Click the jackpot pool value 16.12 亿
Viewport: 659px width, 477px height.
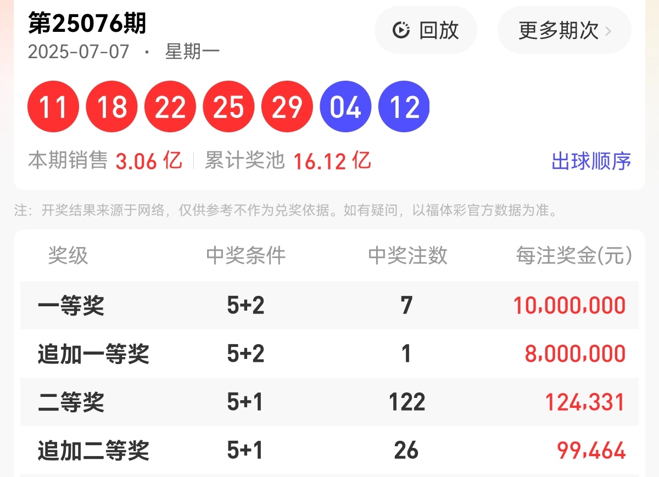click(x=332, y=161)
